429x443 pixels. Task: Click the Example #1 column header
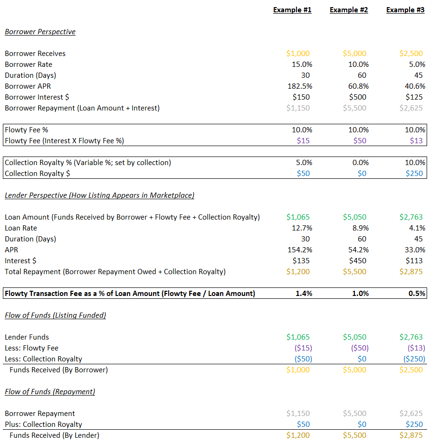292,10
